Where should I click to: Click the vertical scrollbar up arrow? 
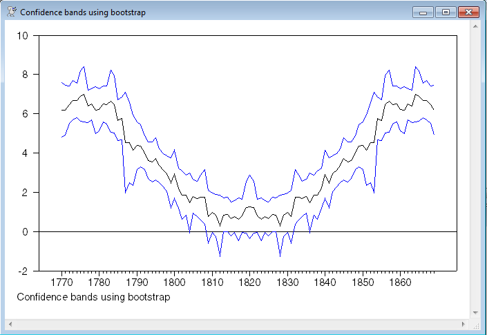pos(475,26)
